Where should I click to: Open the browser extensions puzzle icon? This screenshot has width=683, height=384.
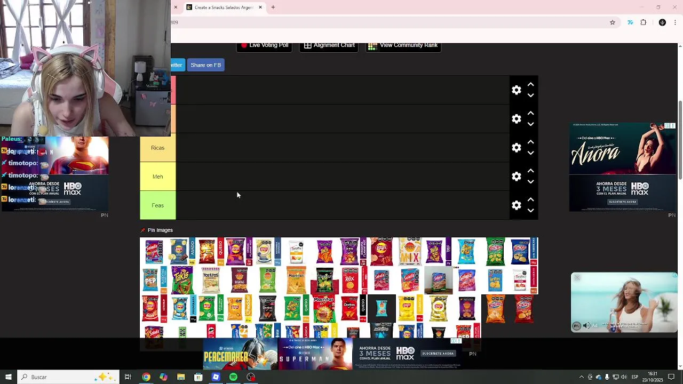(643, 22)
